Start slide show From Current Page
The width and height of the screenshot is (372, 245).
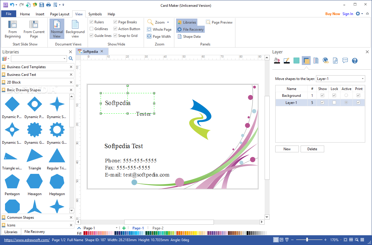(x=34, y=29)
